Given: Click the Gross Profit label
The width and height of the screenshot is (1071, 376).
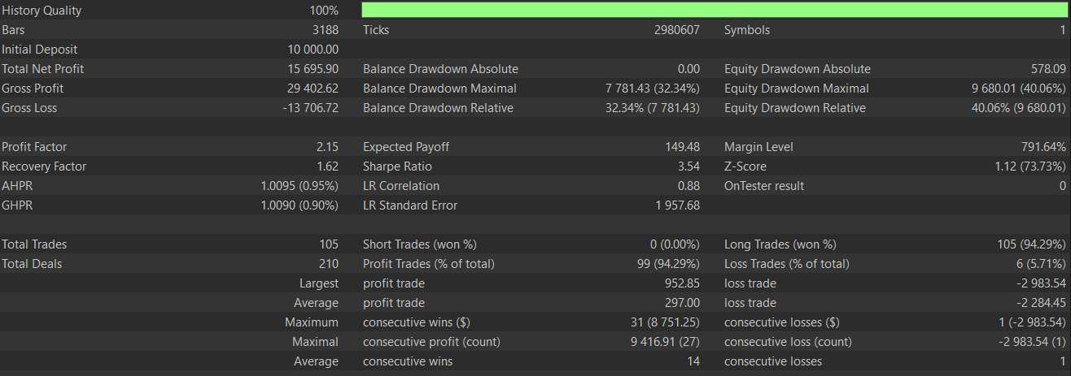Looking at the screenshot, I should click(33, 89).
